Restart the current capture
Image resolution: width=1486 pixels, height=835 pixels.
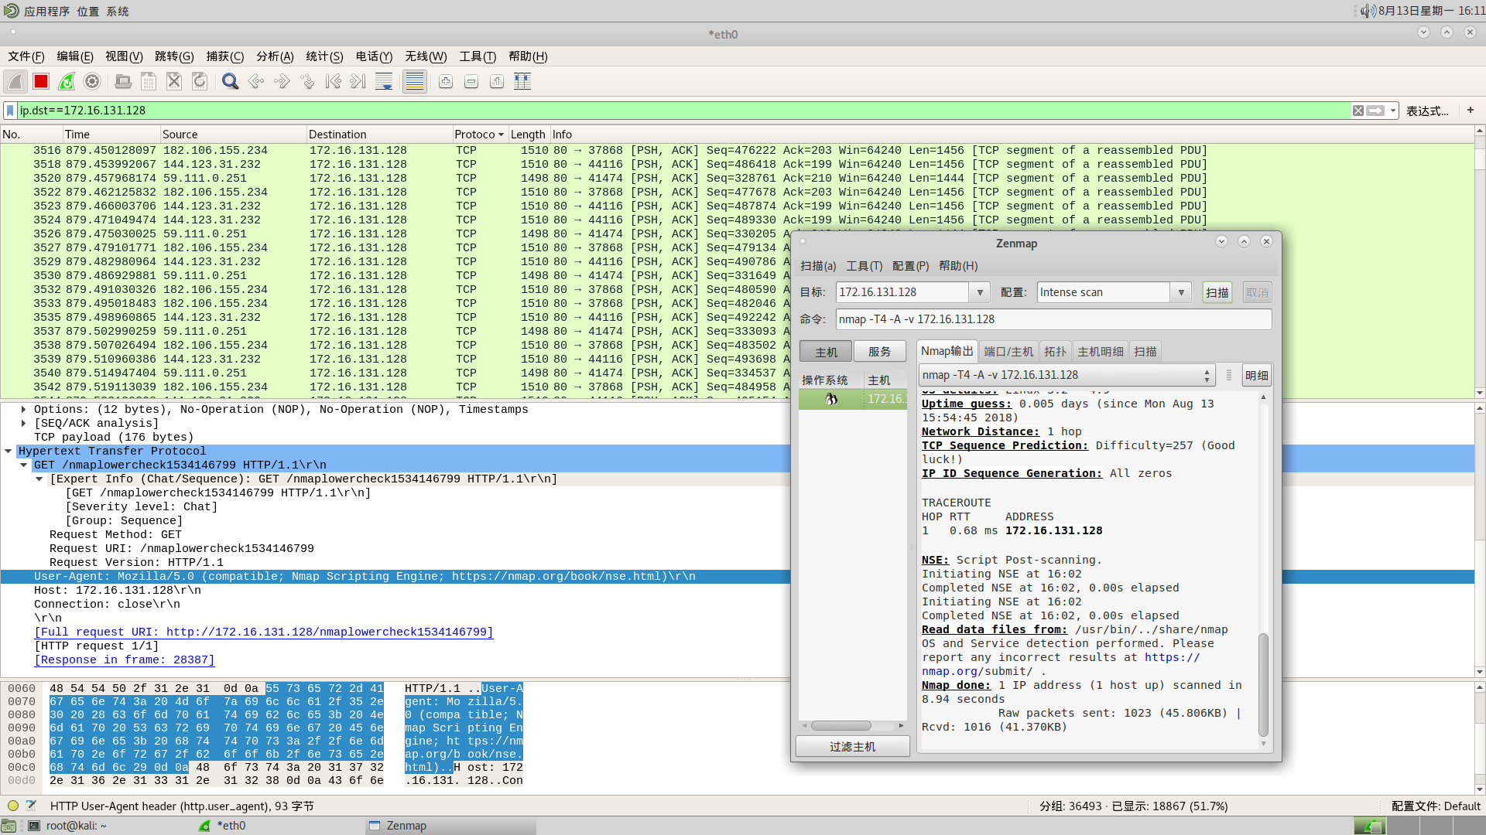[x=67, y=81]
